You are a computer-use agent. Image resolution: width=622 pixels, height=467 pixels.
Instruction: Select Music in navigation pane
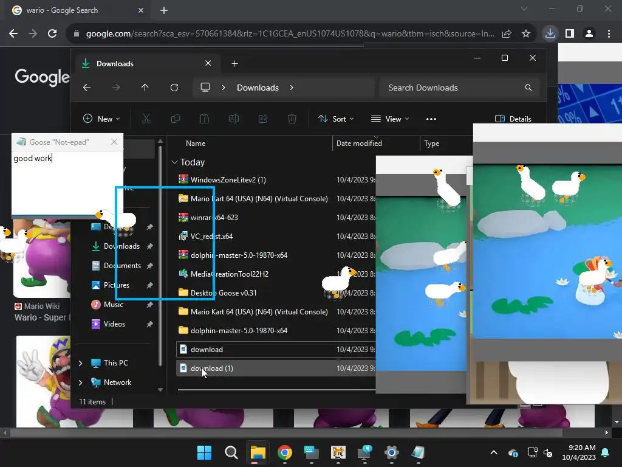tap(114, 305)
